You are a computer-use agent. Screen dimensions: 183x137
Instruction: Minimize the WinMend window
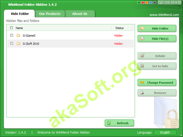[x=161, y=2]
